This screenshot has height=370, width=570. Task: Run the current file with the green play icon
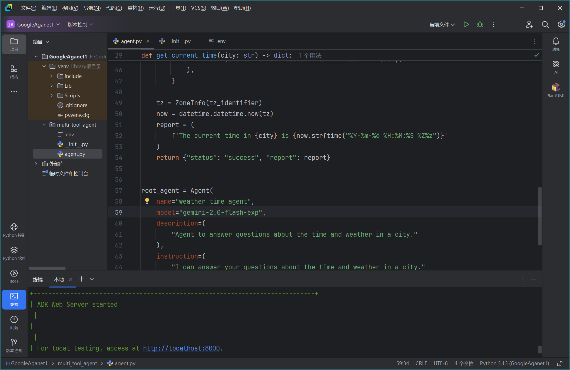pyautogui.click(x=466, y=25)
